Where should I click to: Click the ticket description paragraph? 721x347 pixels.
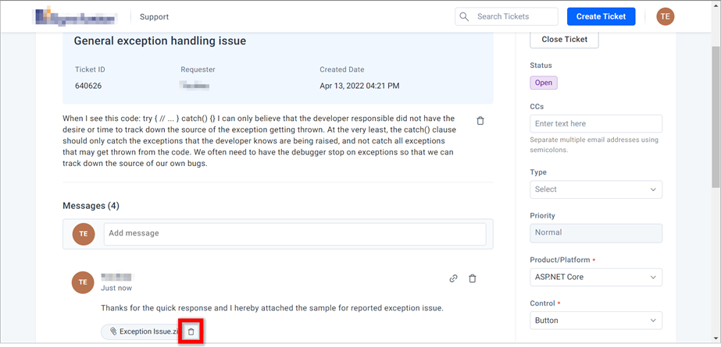[259, 141]
